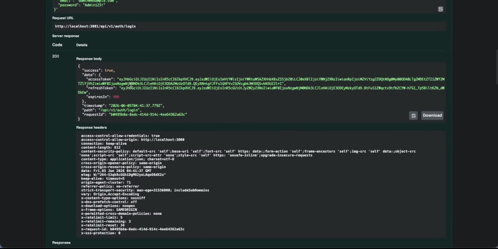This screenshot has height=249, width=498.
Task: Click the x-permitted-cross-domain-policies header
Action: 122,214
